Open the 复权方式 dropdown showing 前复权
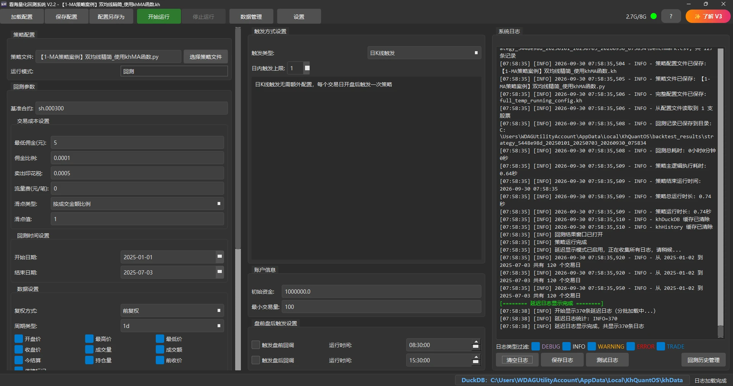The width and height of the screenshot is (733, 386). point(172,310)
